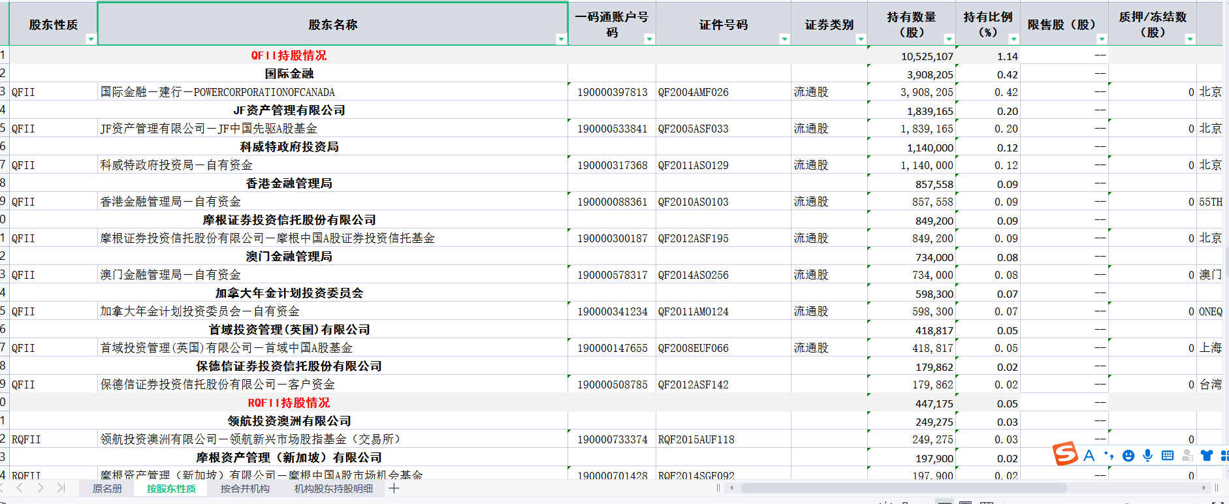
Task: Open the 机构股东持股明细 sheet tab
Action: coord(334,488)
